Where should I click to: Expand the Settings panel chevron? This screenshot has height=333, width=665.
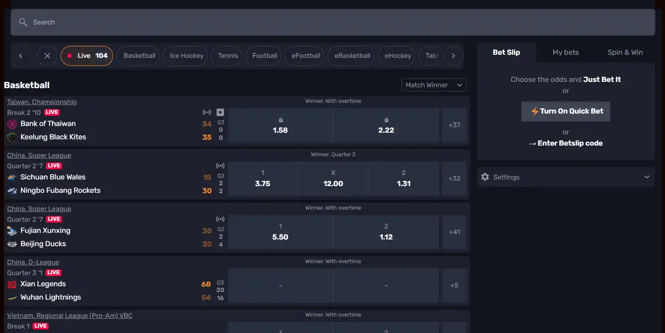(647, 177)
